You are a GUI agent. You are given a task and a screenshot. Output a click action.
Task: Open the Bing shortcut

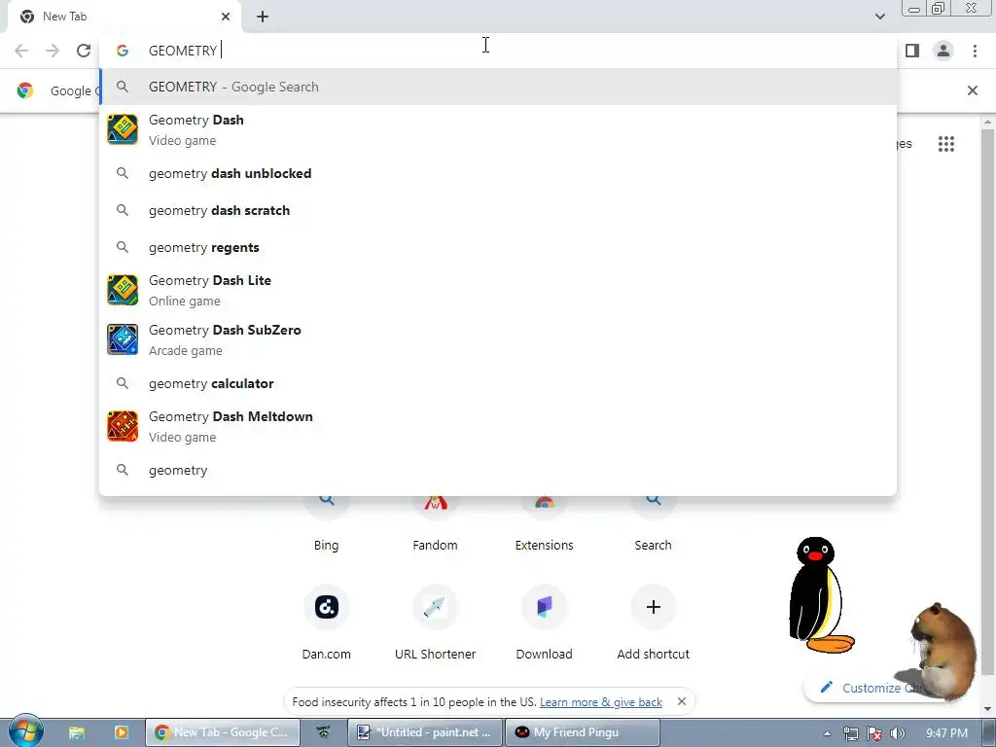tap(326, 524)
